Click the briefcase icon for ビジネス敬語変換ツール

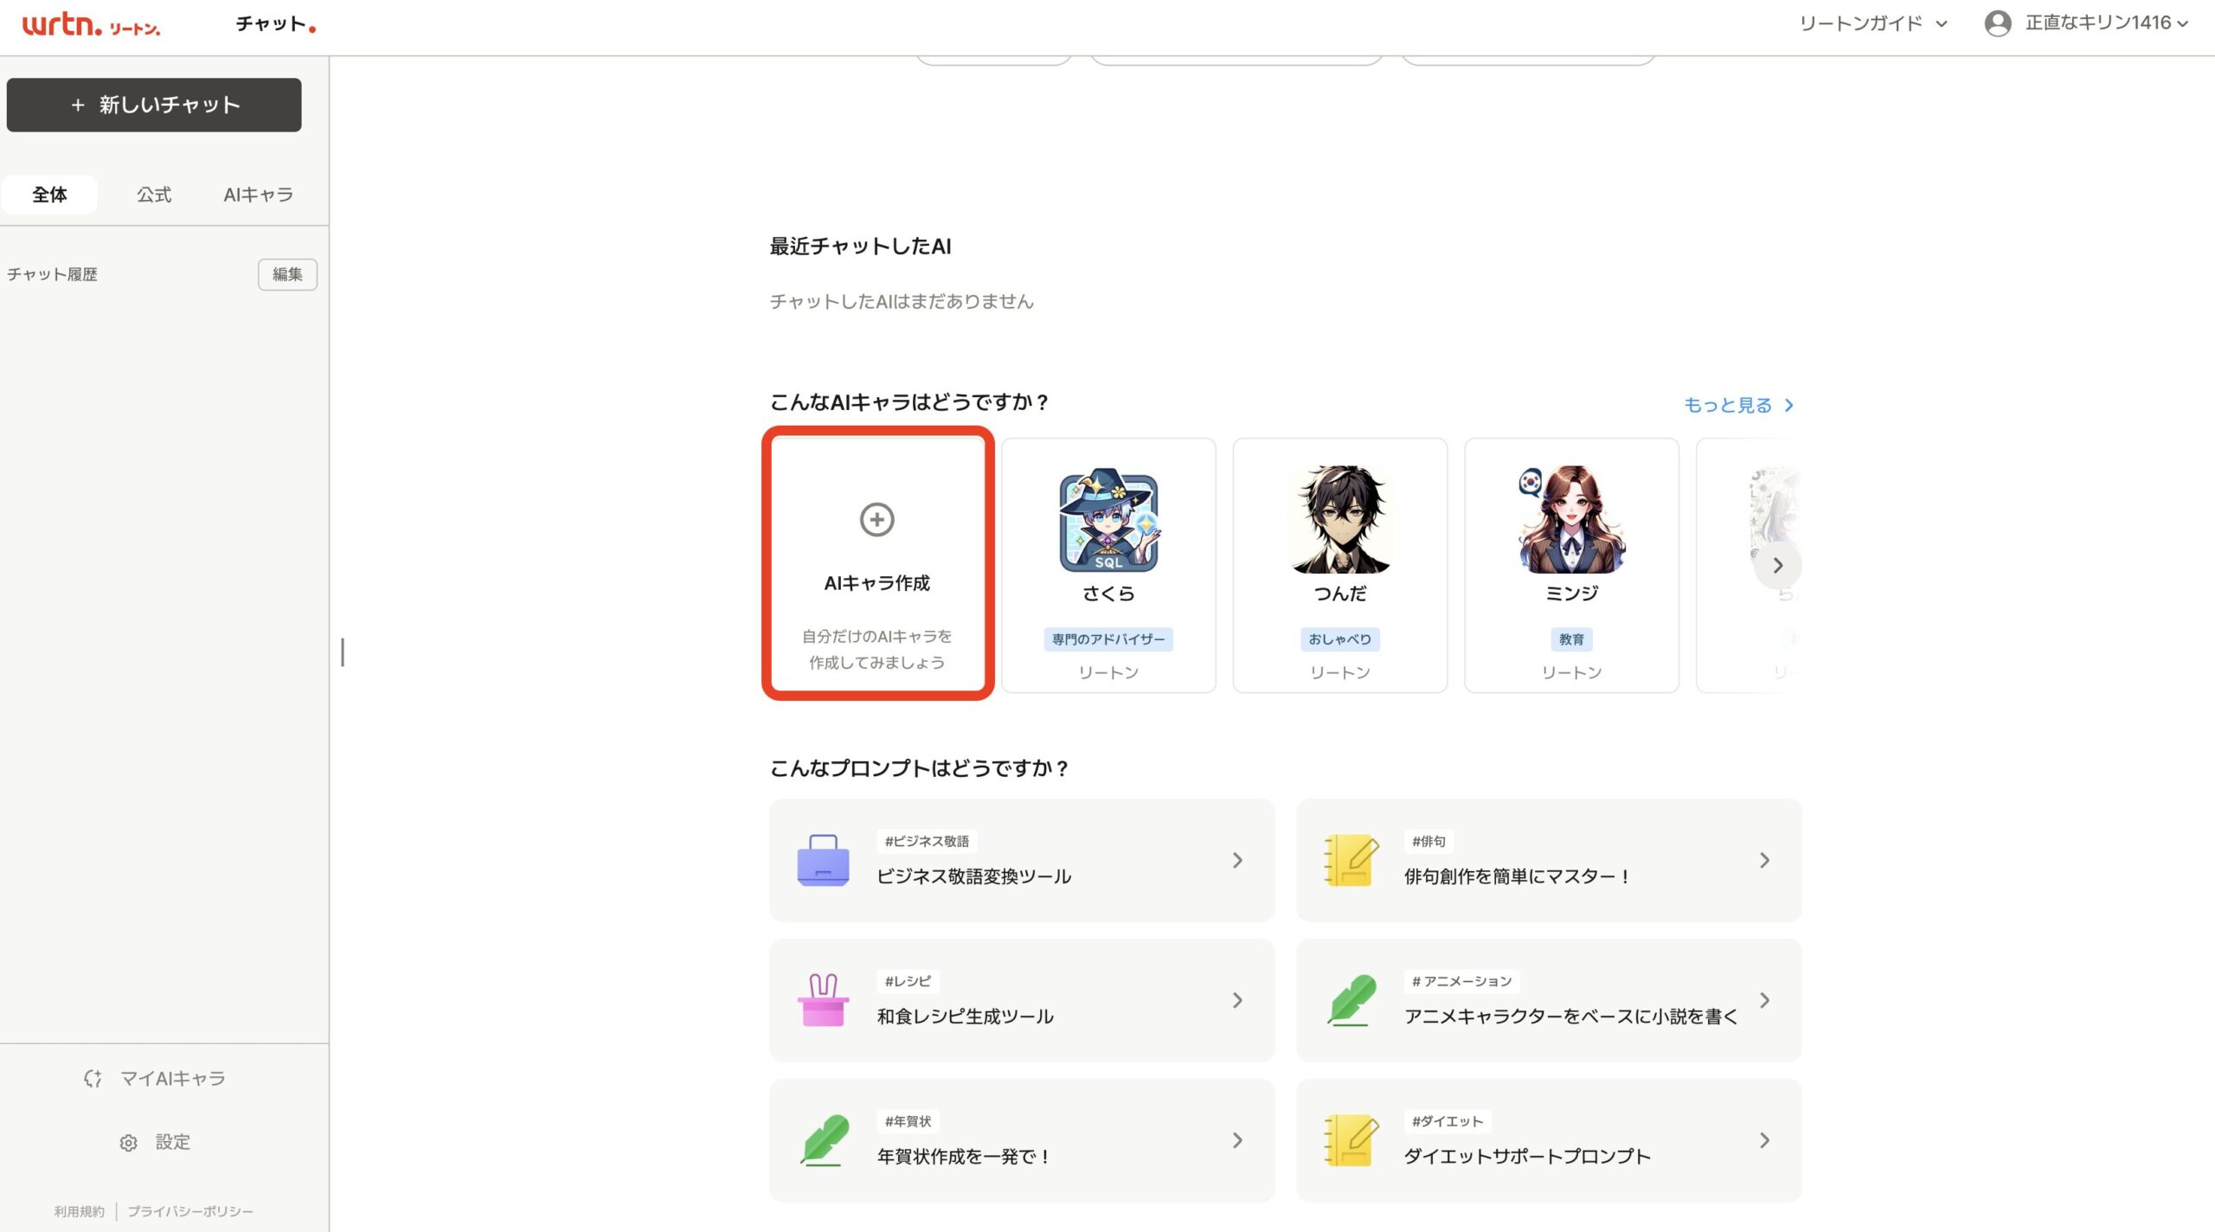coord(823,860)
